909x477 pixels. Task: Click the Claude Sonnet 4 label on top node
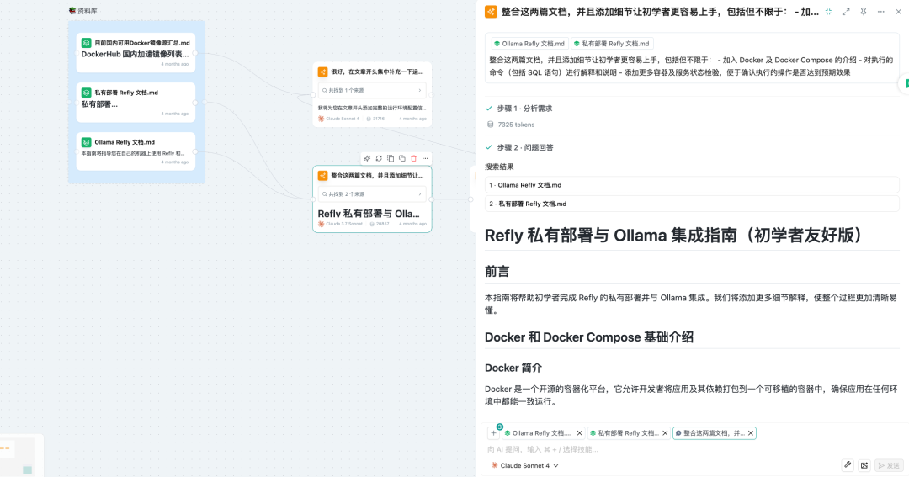pos(342,119)
